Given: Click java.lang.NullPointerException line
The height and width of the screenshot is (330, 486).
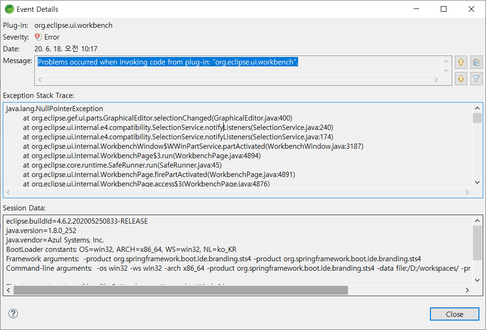Looking at the screenshot, I should point(55,109).
